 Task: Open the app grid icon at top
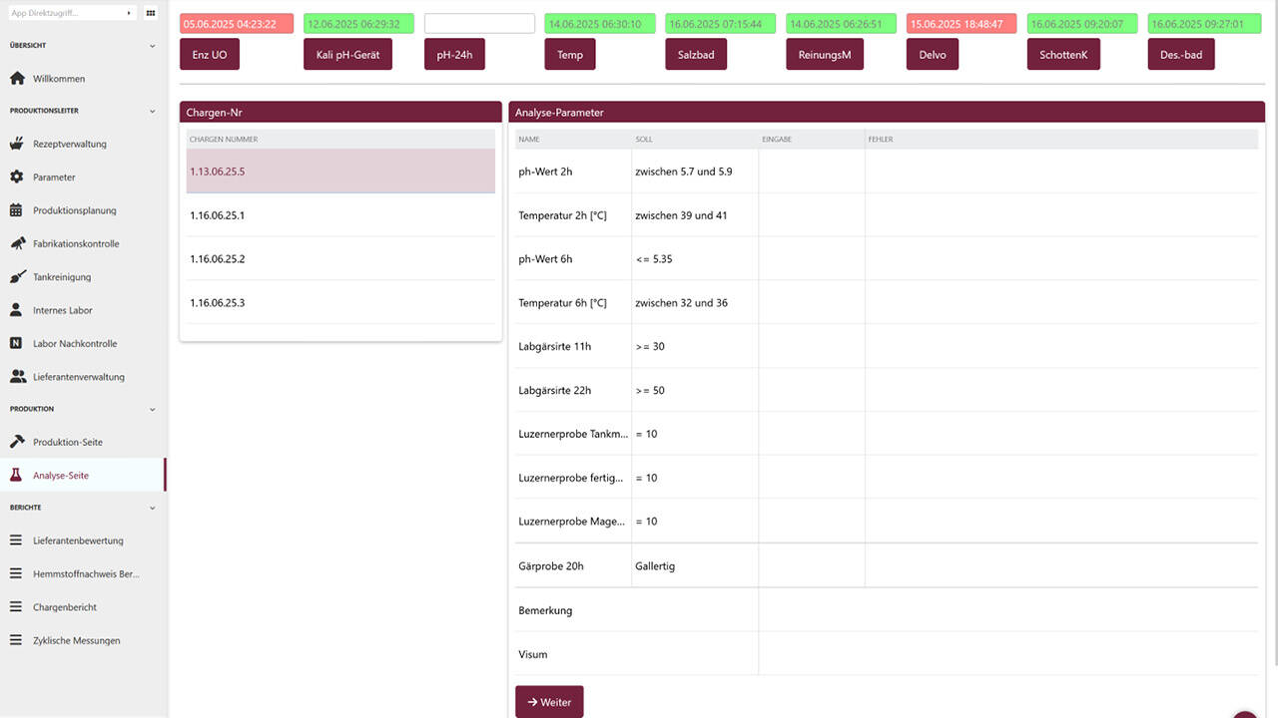pyautogui.click(x=151, y=14)
